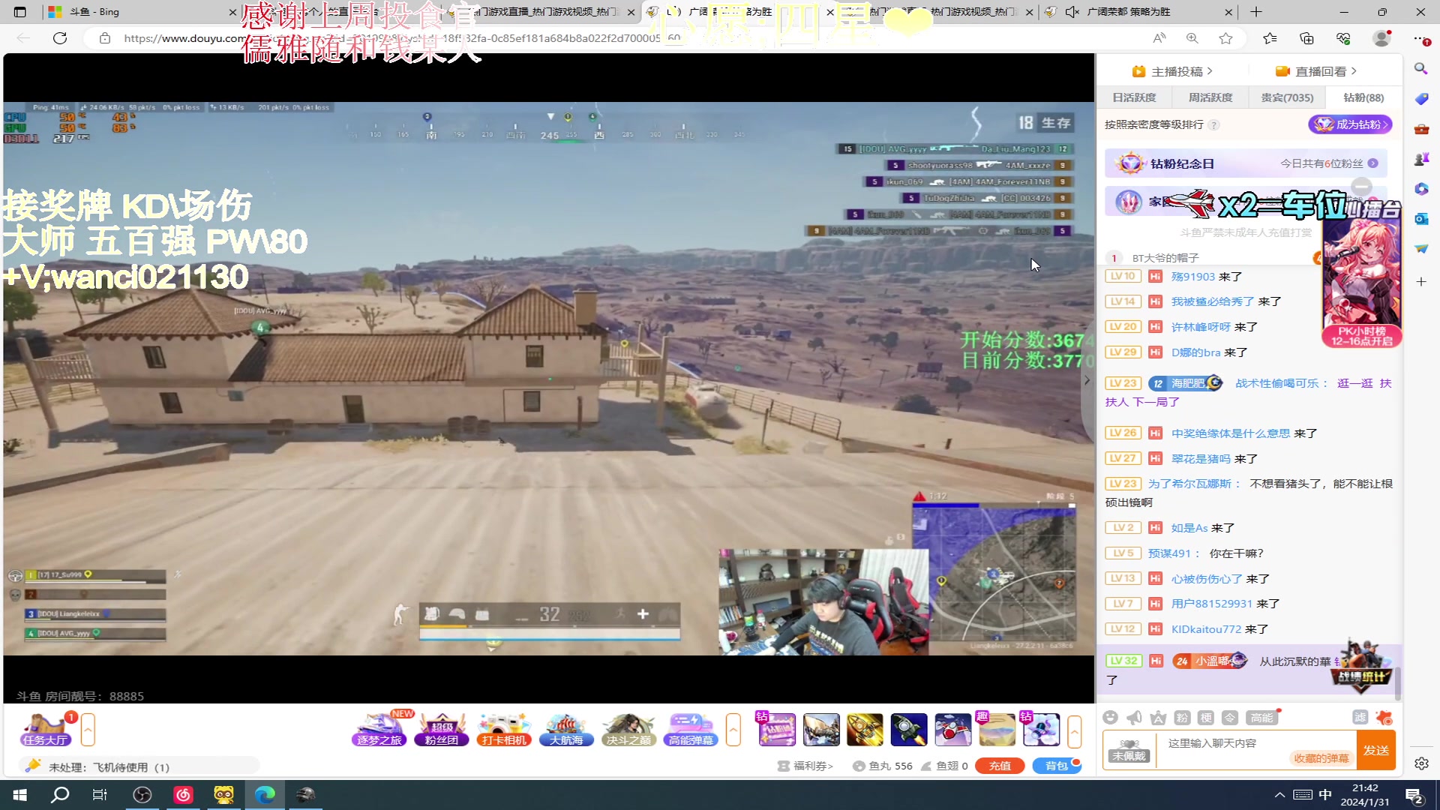Click 成为钻粉 button

click(1351, 124)
